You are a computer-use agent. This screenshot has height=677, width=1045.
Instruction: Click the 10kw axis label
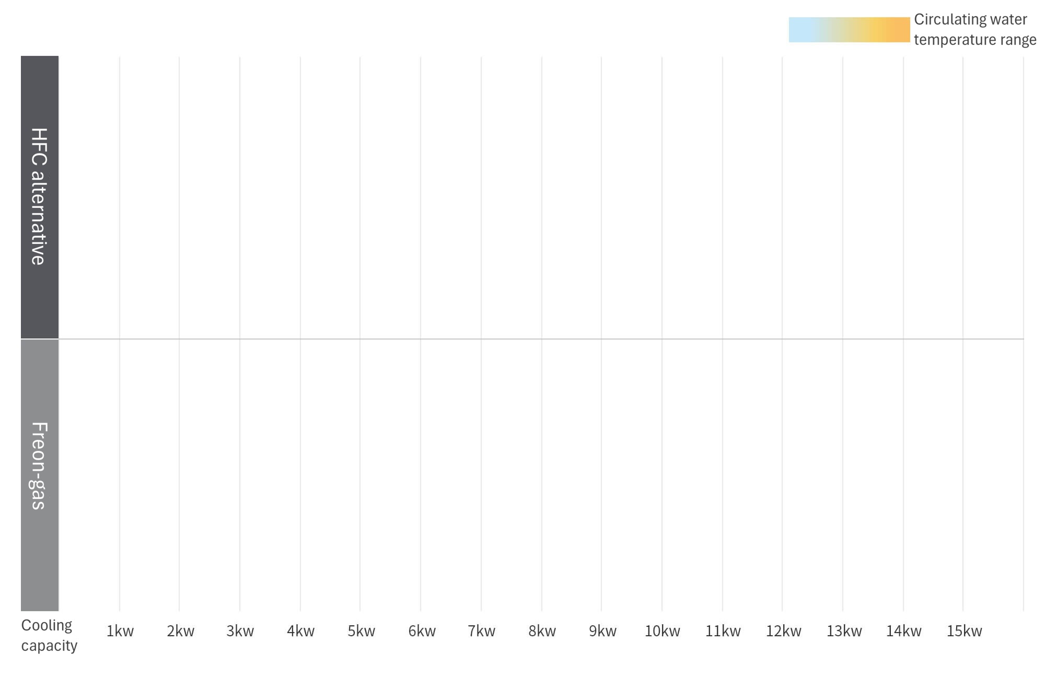point(663,631)
